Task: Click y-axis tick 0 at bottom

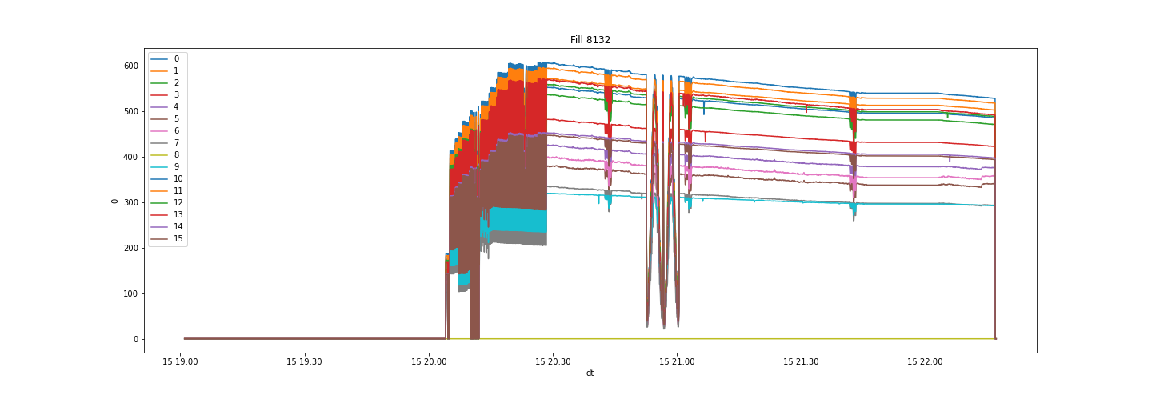Action: 136,339
